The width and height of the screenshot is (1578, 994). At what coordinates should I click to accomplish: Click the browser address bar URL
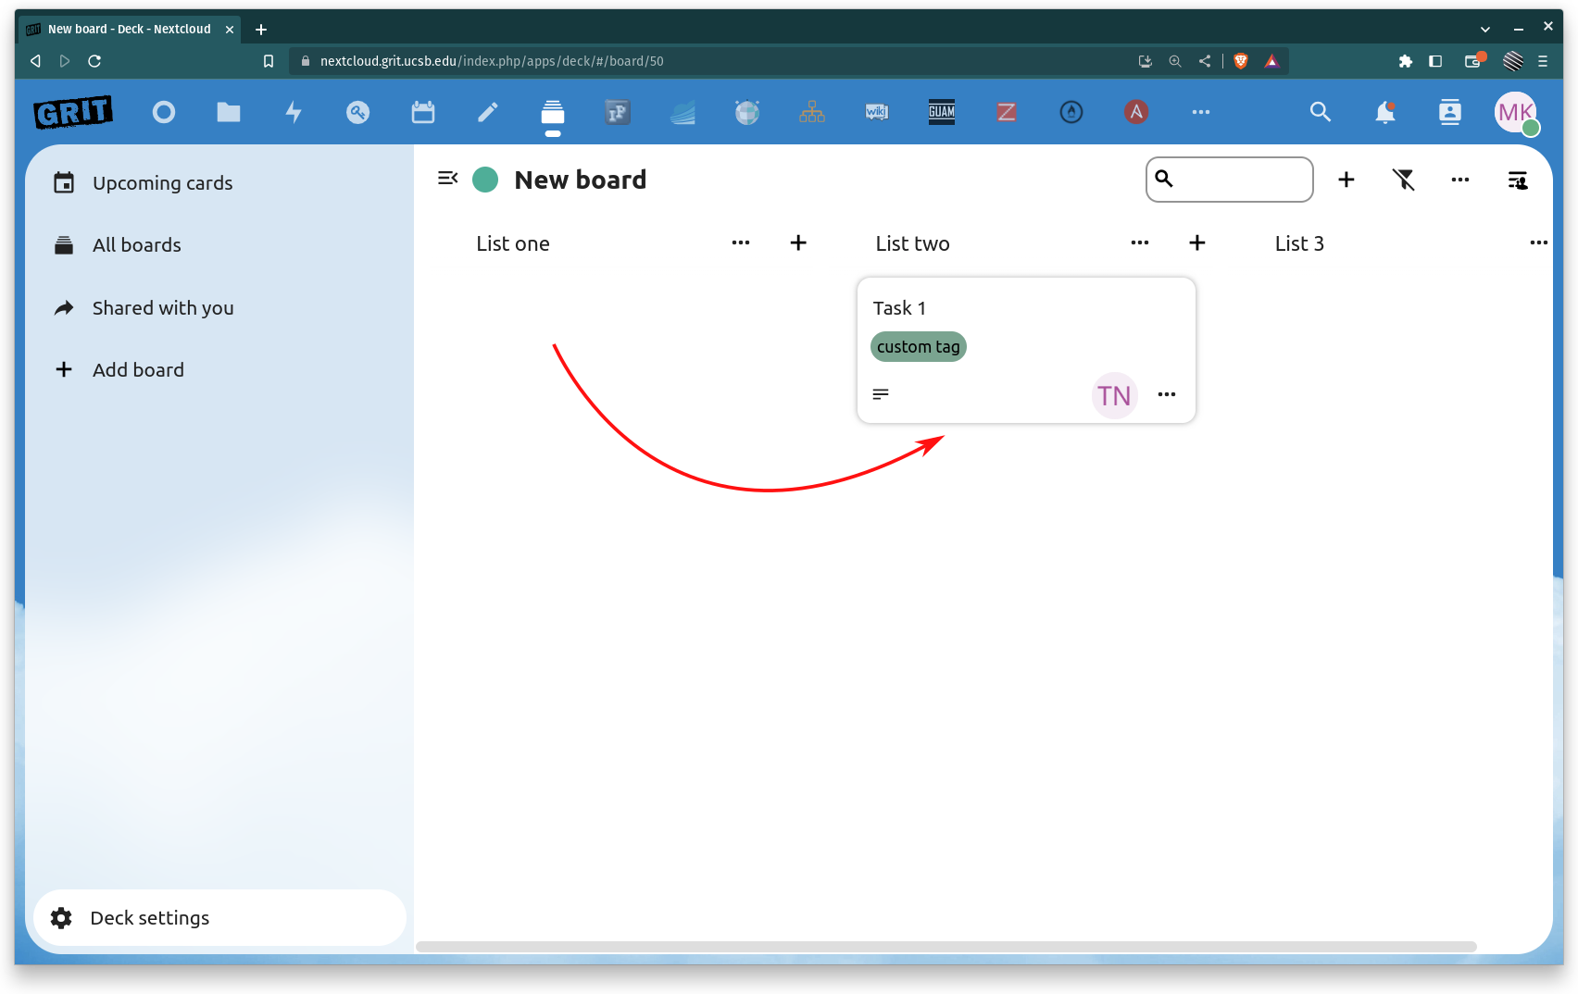[492, 61]
